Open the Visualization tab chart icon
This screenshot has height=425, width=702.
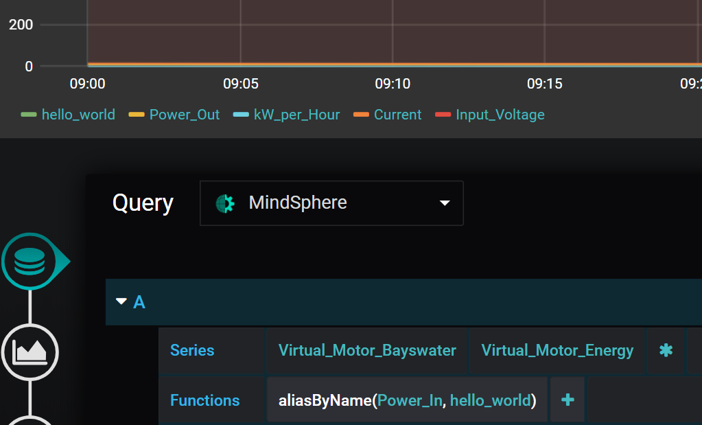(x=30, y=352)
